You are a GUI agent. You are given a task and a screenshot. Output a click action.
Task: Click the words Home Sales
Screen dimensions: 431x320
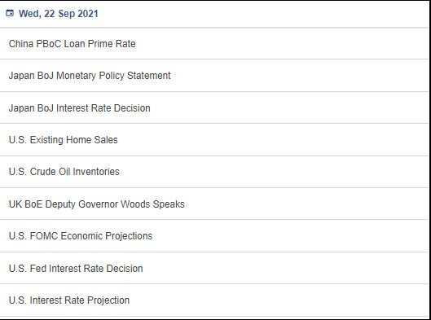pyautogui.click(x=92, y=140)
